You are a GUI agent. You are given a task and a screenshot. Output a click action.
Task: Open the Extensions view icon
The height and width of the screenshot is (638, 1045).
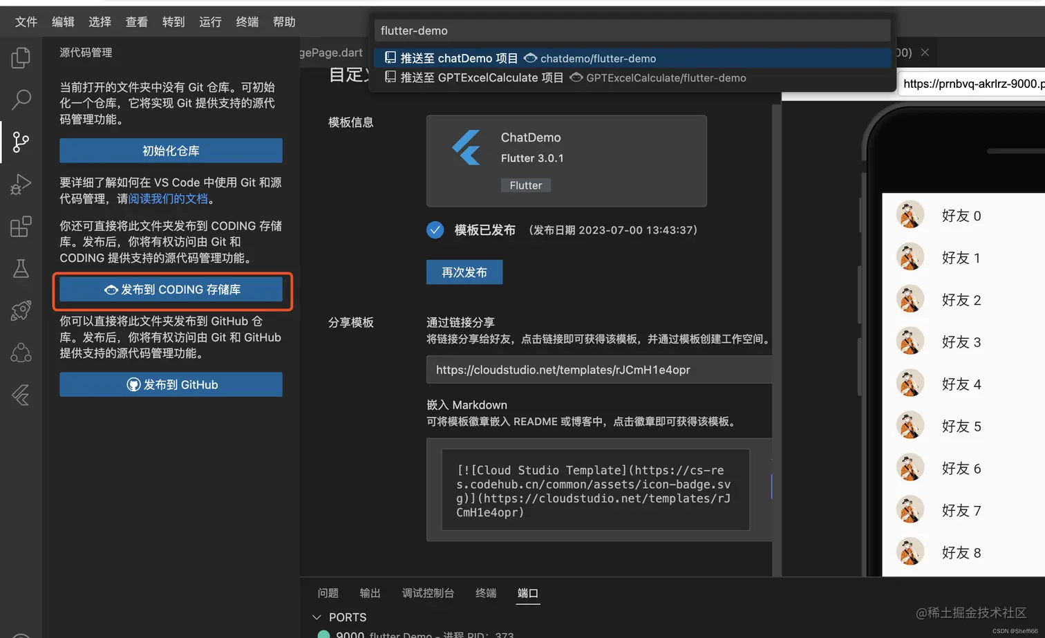pyautogui.click(x=21, y=226)
